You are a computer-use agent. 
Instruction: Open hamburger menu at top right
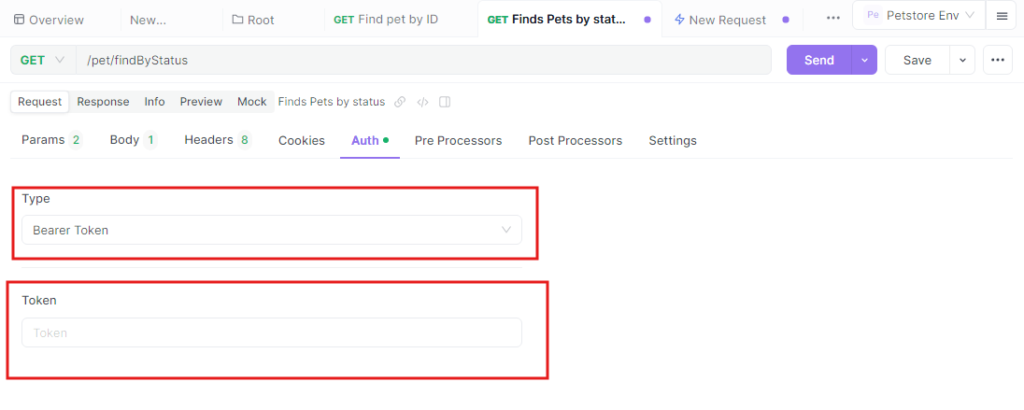tap(1002, 16)
